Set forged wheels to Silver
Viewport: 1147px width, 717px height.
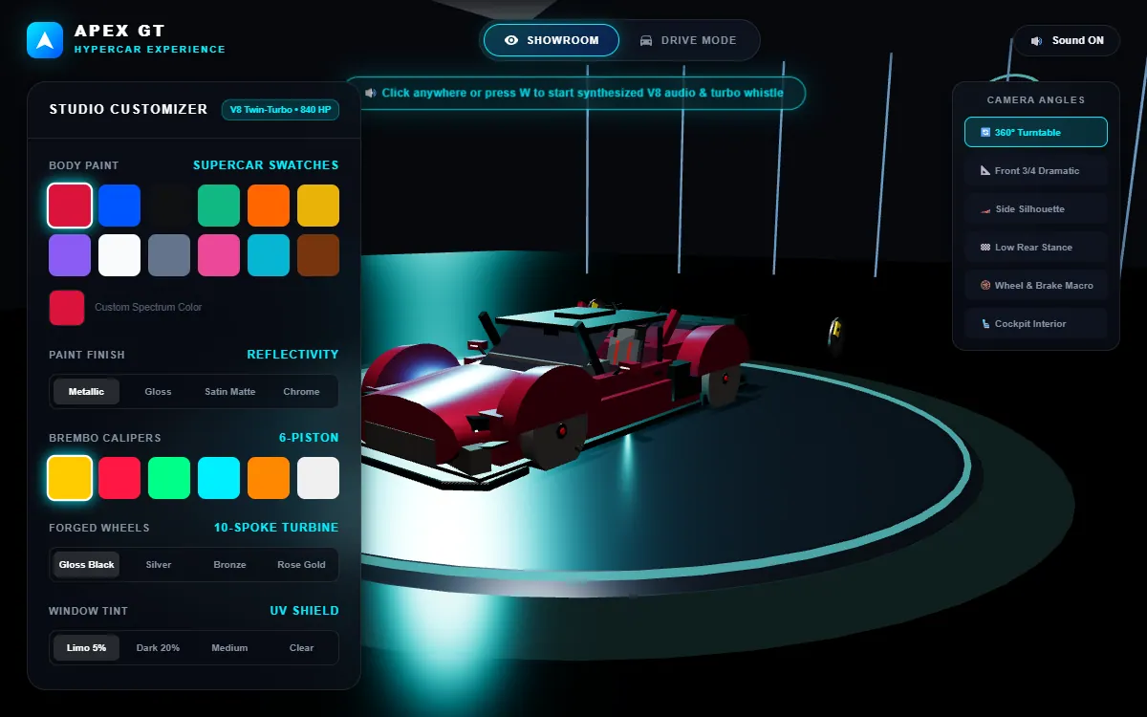(x=158, y=564)
